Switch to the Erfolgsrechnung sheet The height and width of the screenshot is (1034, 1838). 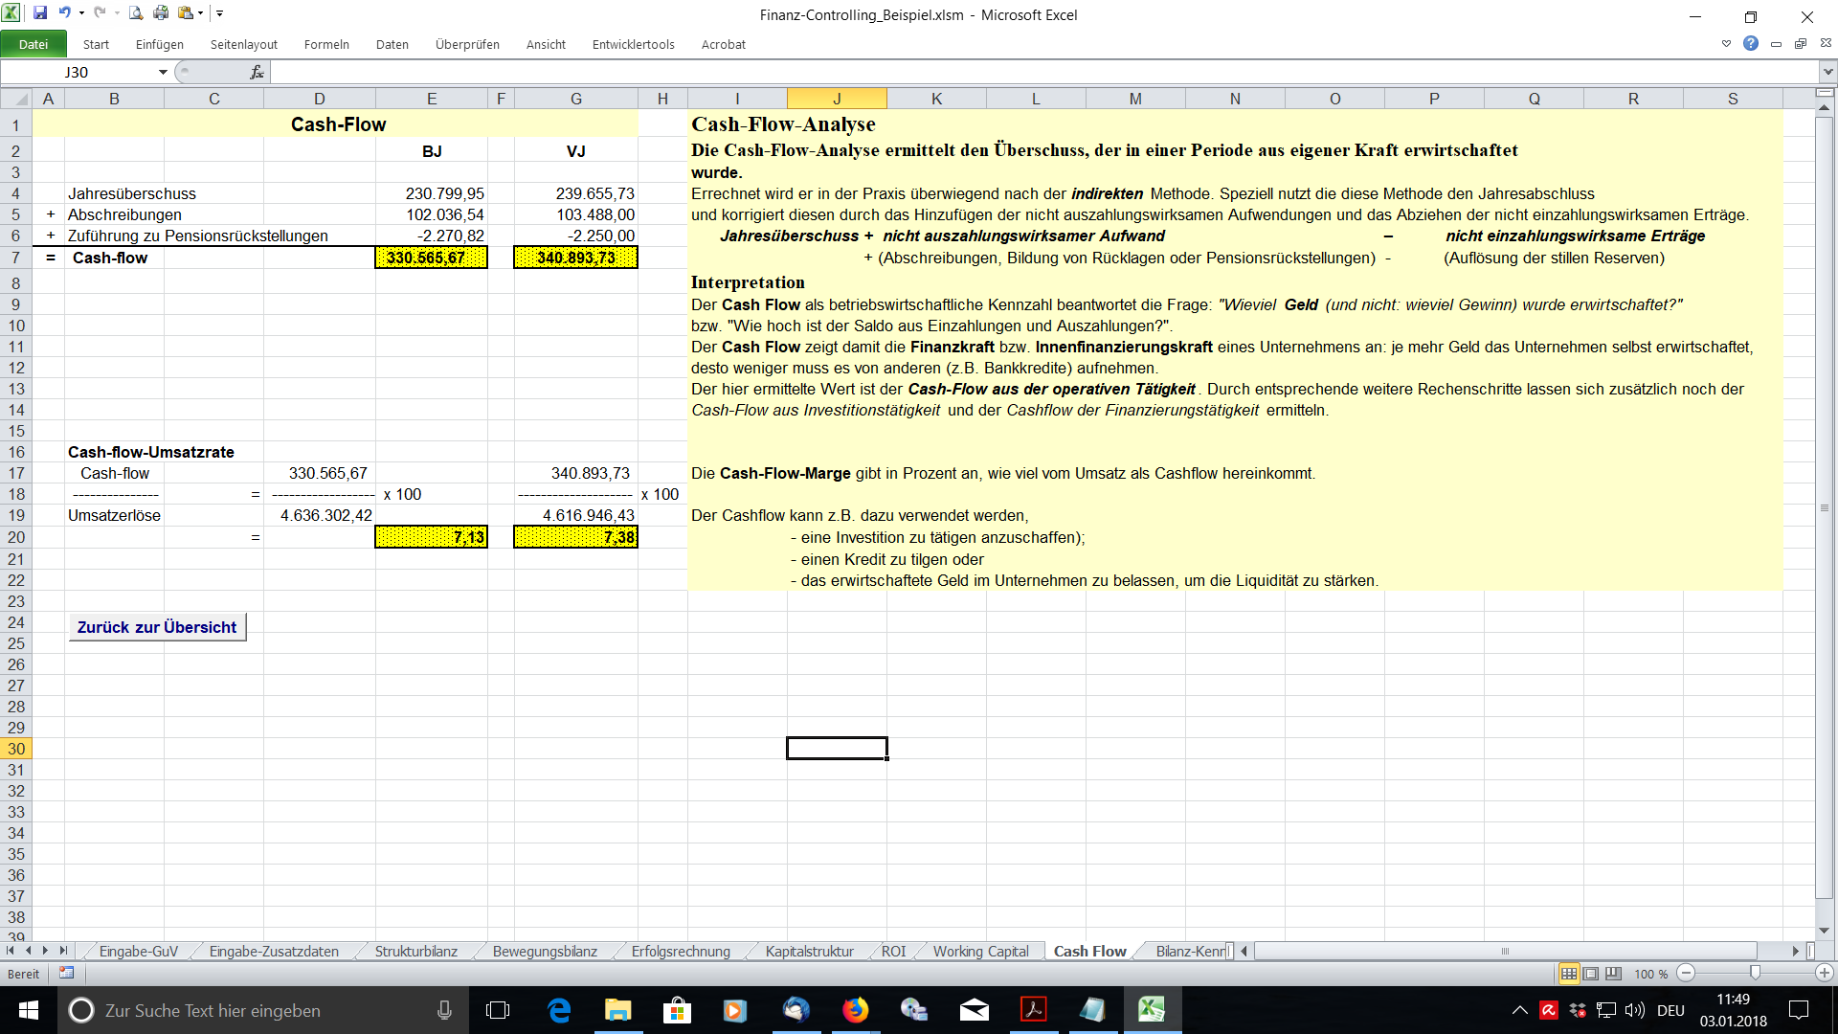click(x=681, y=952)
